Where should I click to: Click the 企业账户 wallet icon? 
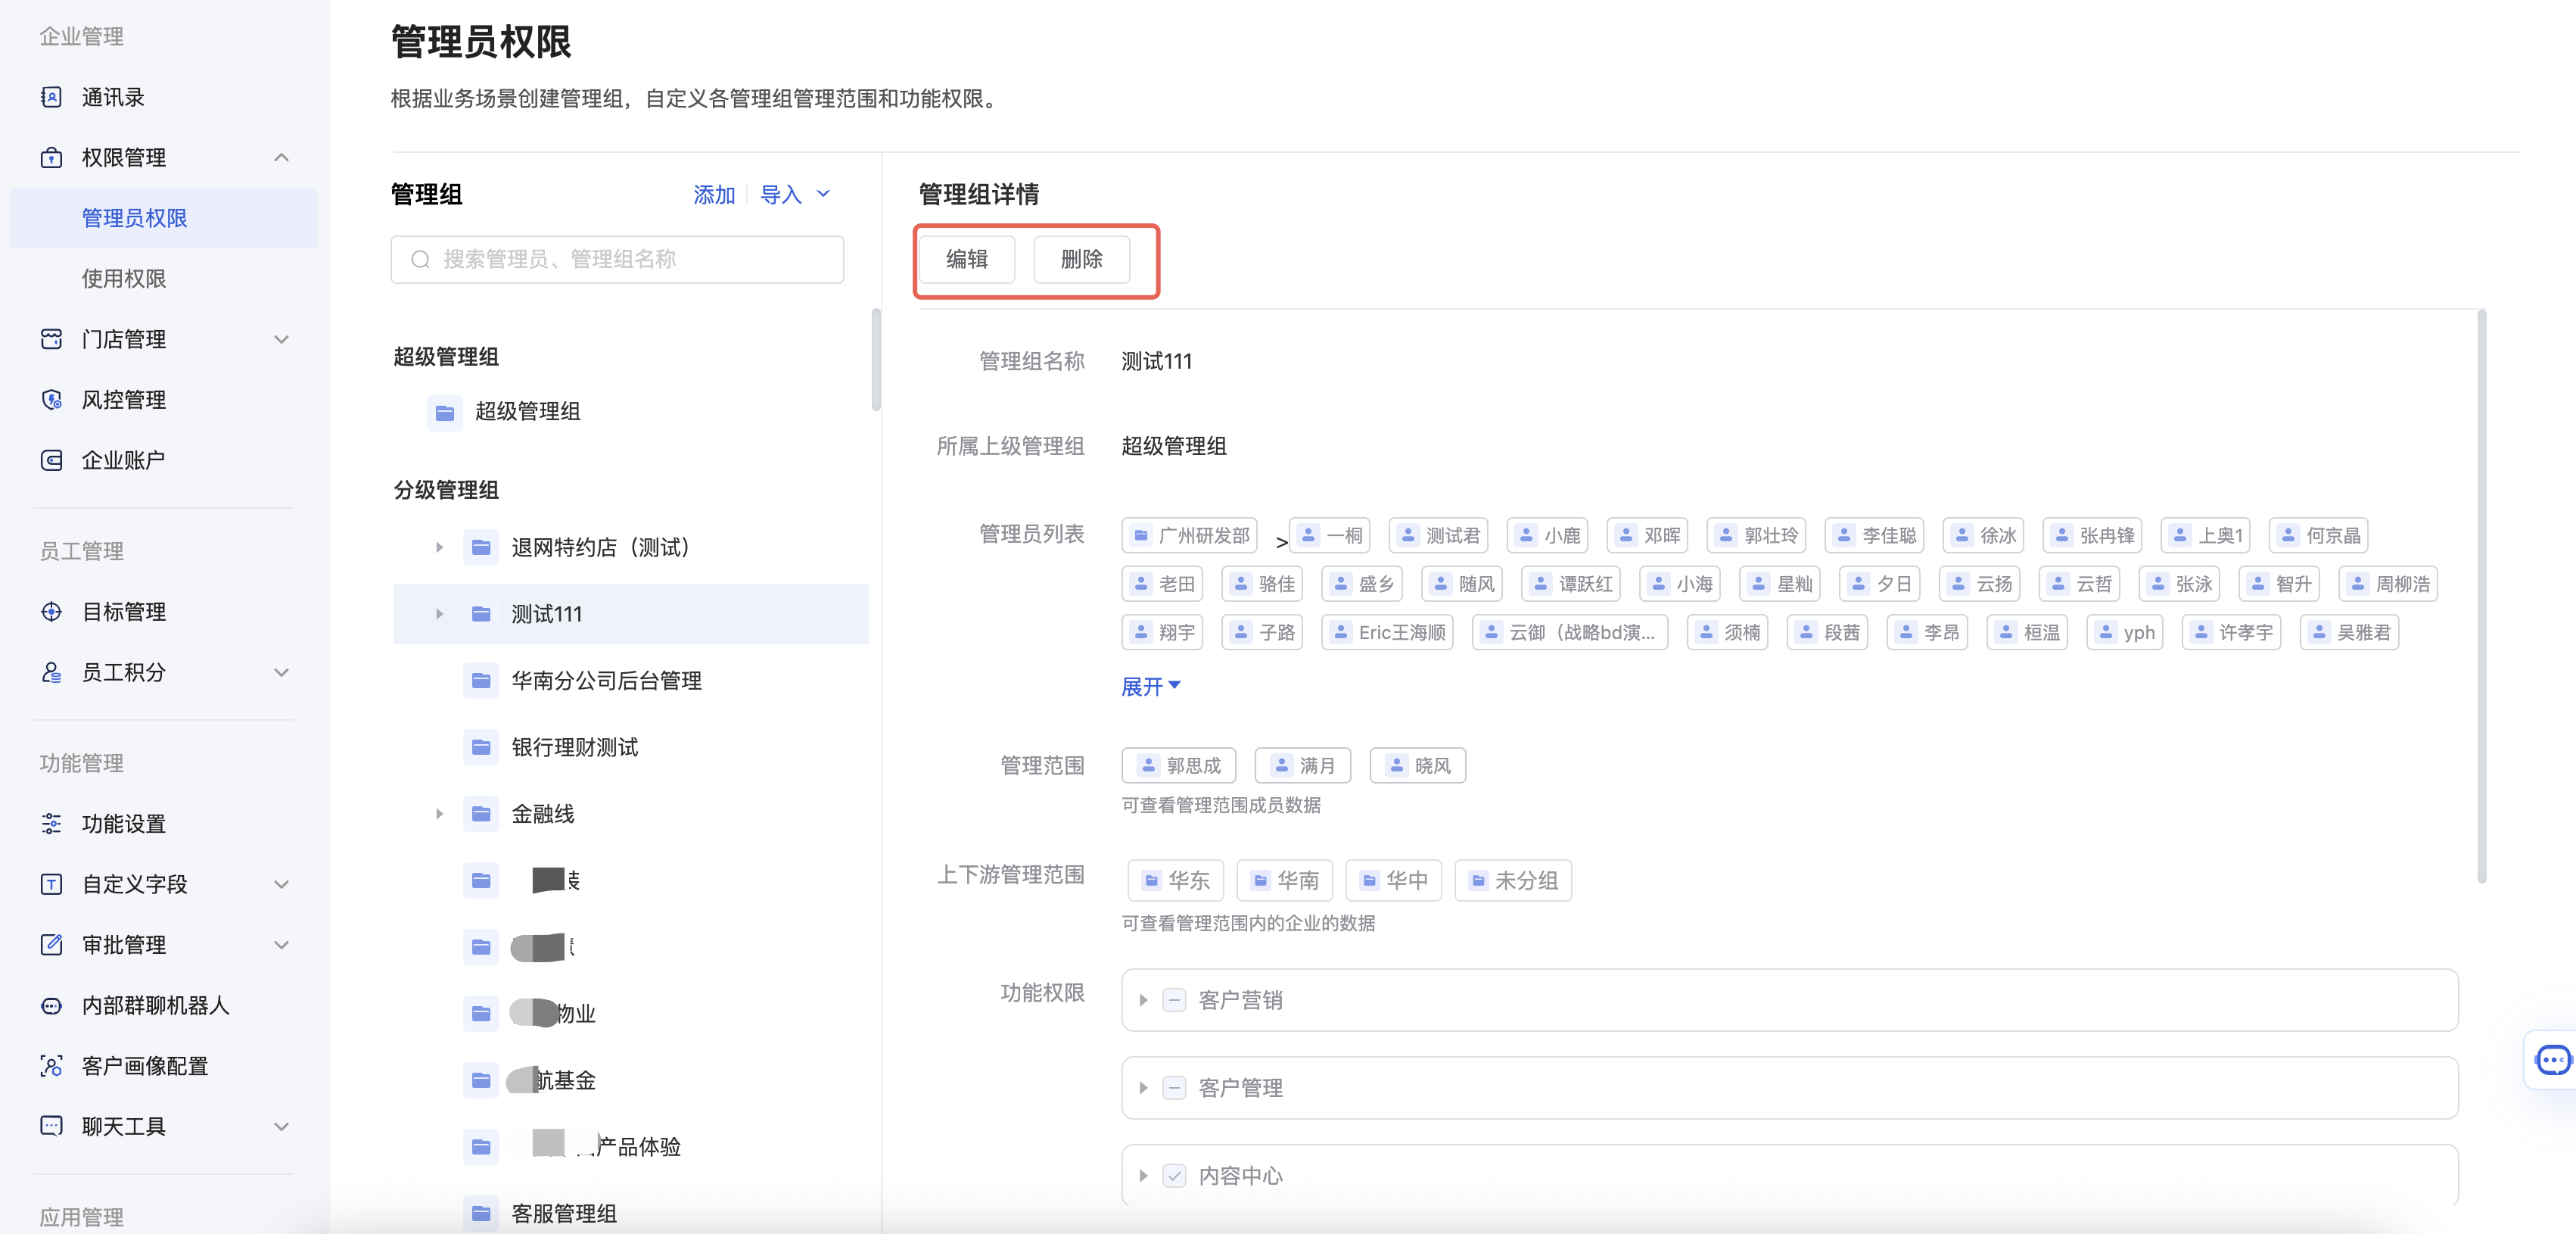[51, 460]
